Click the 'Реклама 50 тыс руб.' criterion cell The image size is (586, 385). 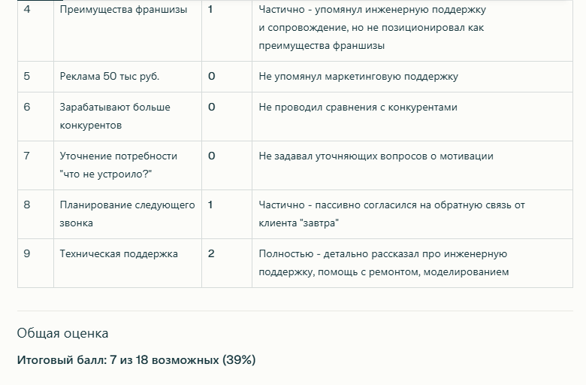110,76
